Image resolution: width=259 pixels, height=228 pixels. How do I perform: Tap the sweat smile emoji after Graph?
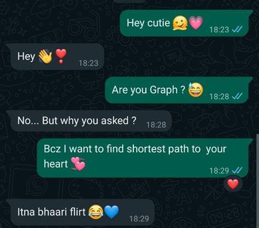click(x=195, y=90)
